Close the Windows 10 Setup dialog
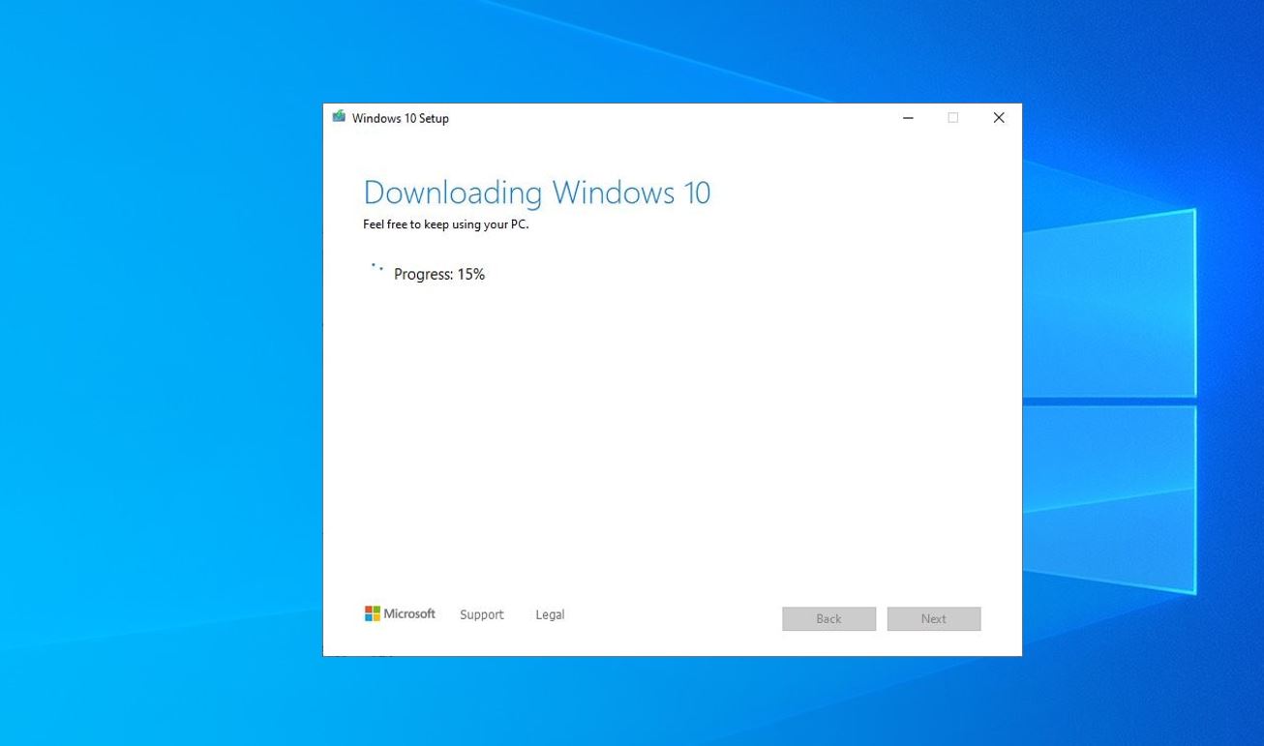 999,118
